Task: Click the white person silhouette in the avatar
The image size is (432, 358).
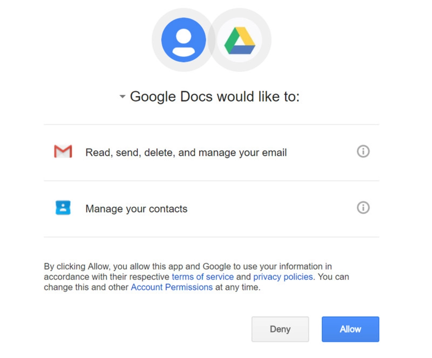Action: coord(182,39)
